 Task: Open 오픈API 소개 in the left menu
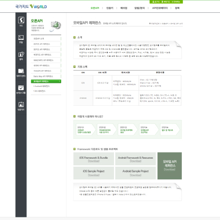pos(46,39)
